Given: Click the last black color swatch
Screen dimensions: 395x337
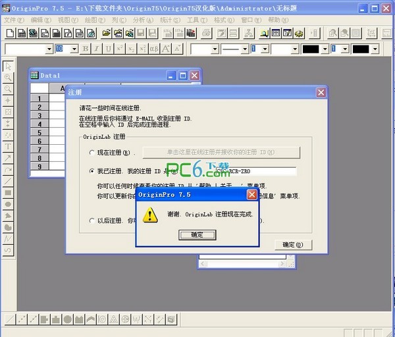Looking at the screenshot, I should point(361,49).
